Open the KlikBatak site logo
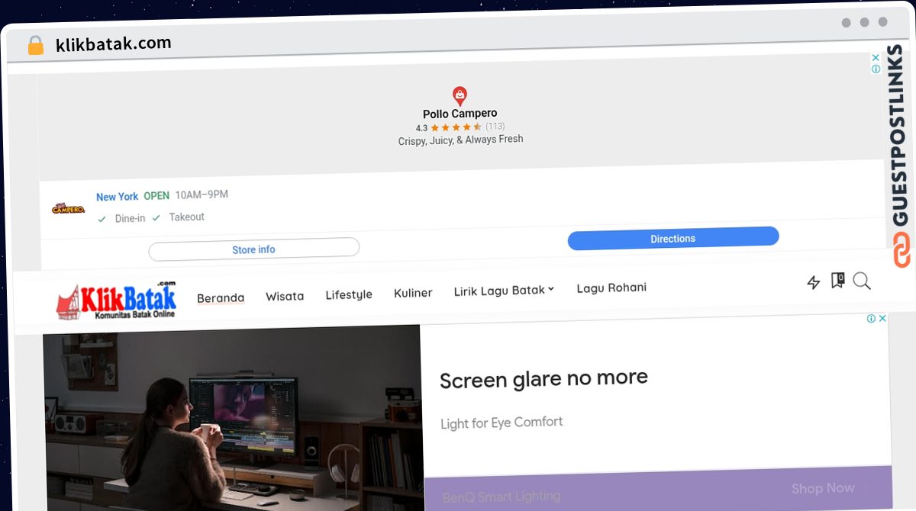Image resolution: width=916 pixels, height=511 pixels. [117, 300]
